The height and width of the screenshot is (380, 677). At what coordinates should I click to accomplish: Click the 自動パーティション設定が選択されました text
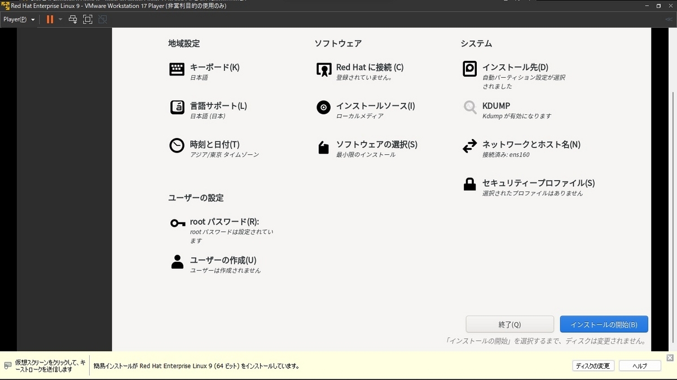pyautogui.click(x=524, y=82)
